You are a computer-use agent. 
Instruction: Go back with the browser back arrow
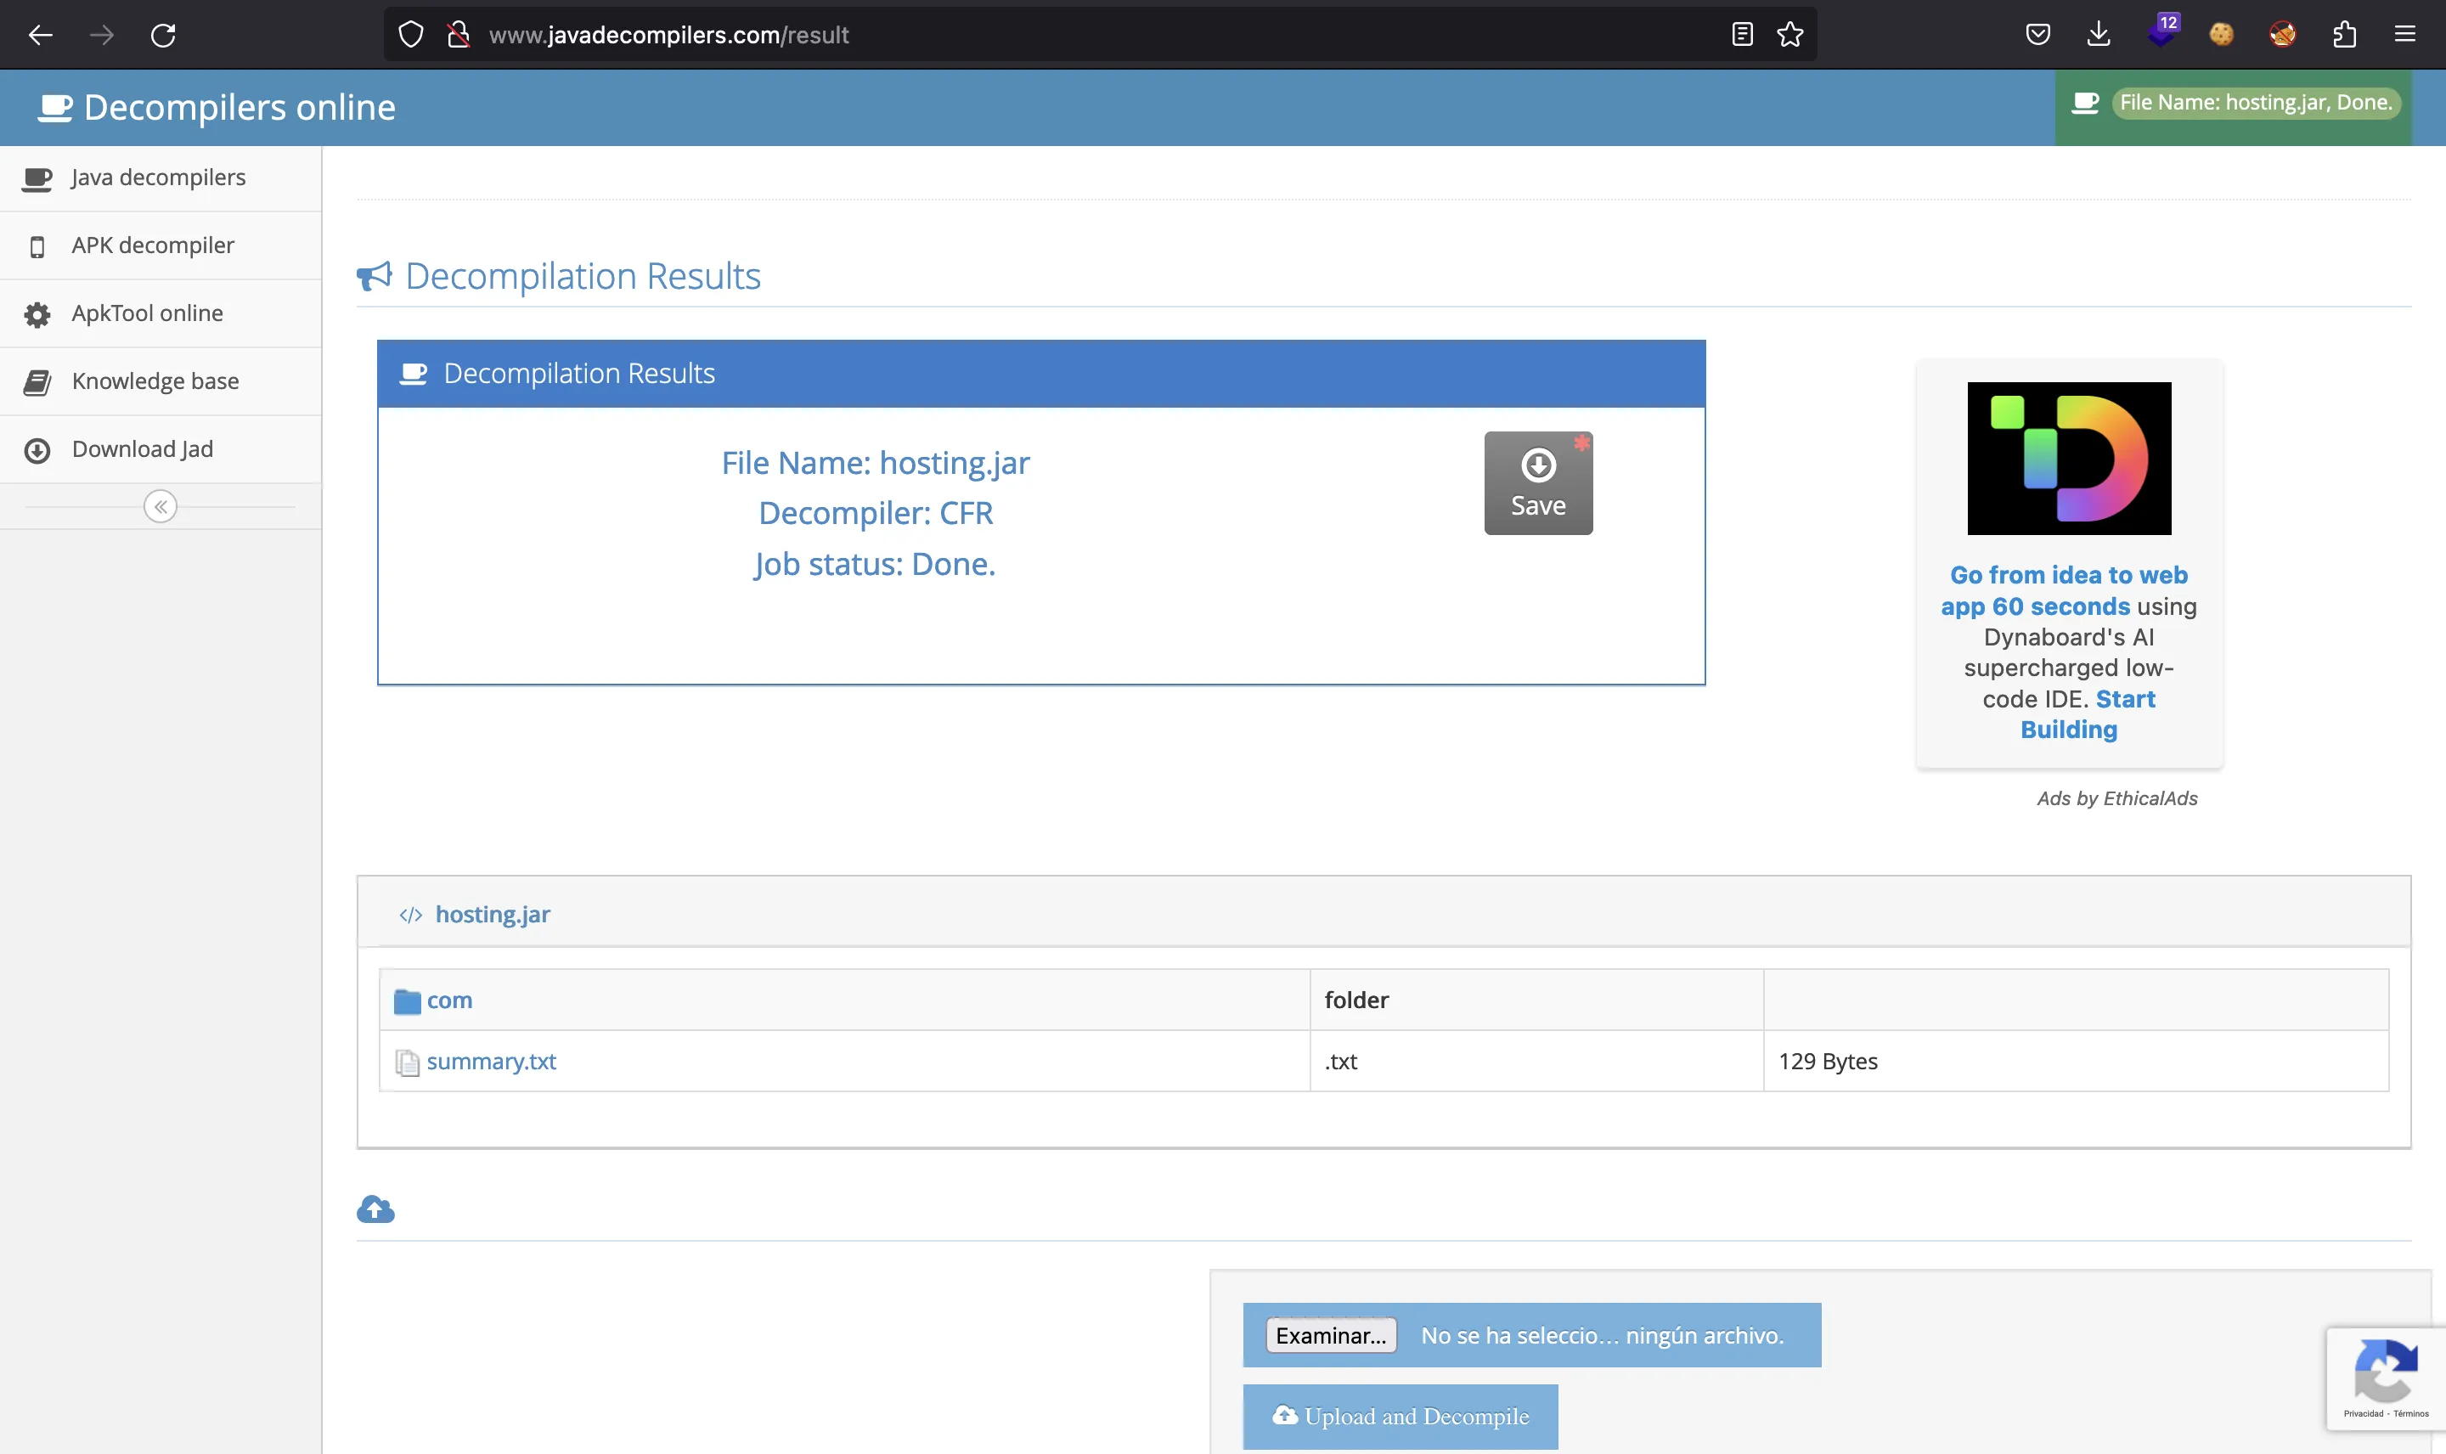40,36
